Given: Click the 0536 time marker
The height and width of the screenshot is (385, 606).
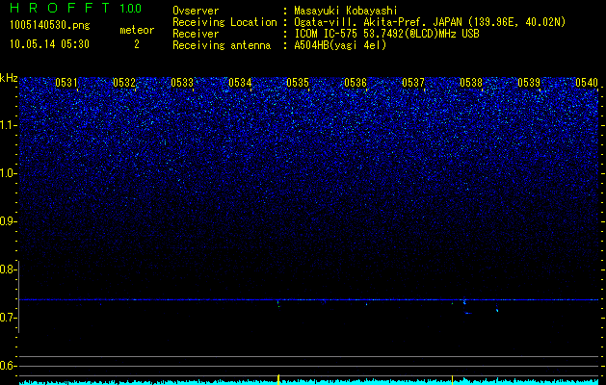Looking at the screenshot, I should [356, 83].
